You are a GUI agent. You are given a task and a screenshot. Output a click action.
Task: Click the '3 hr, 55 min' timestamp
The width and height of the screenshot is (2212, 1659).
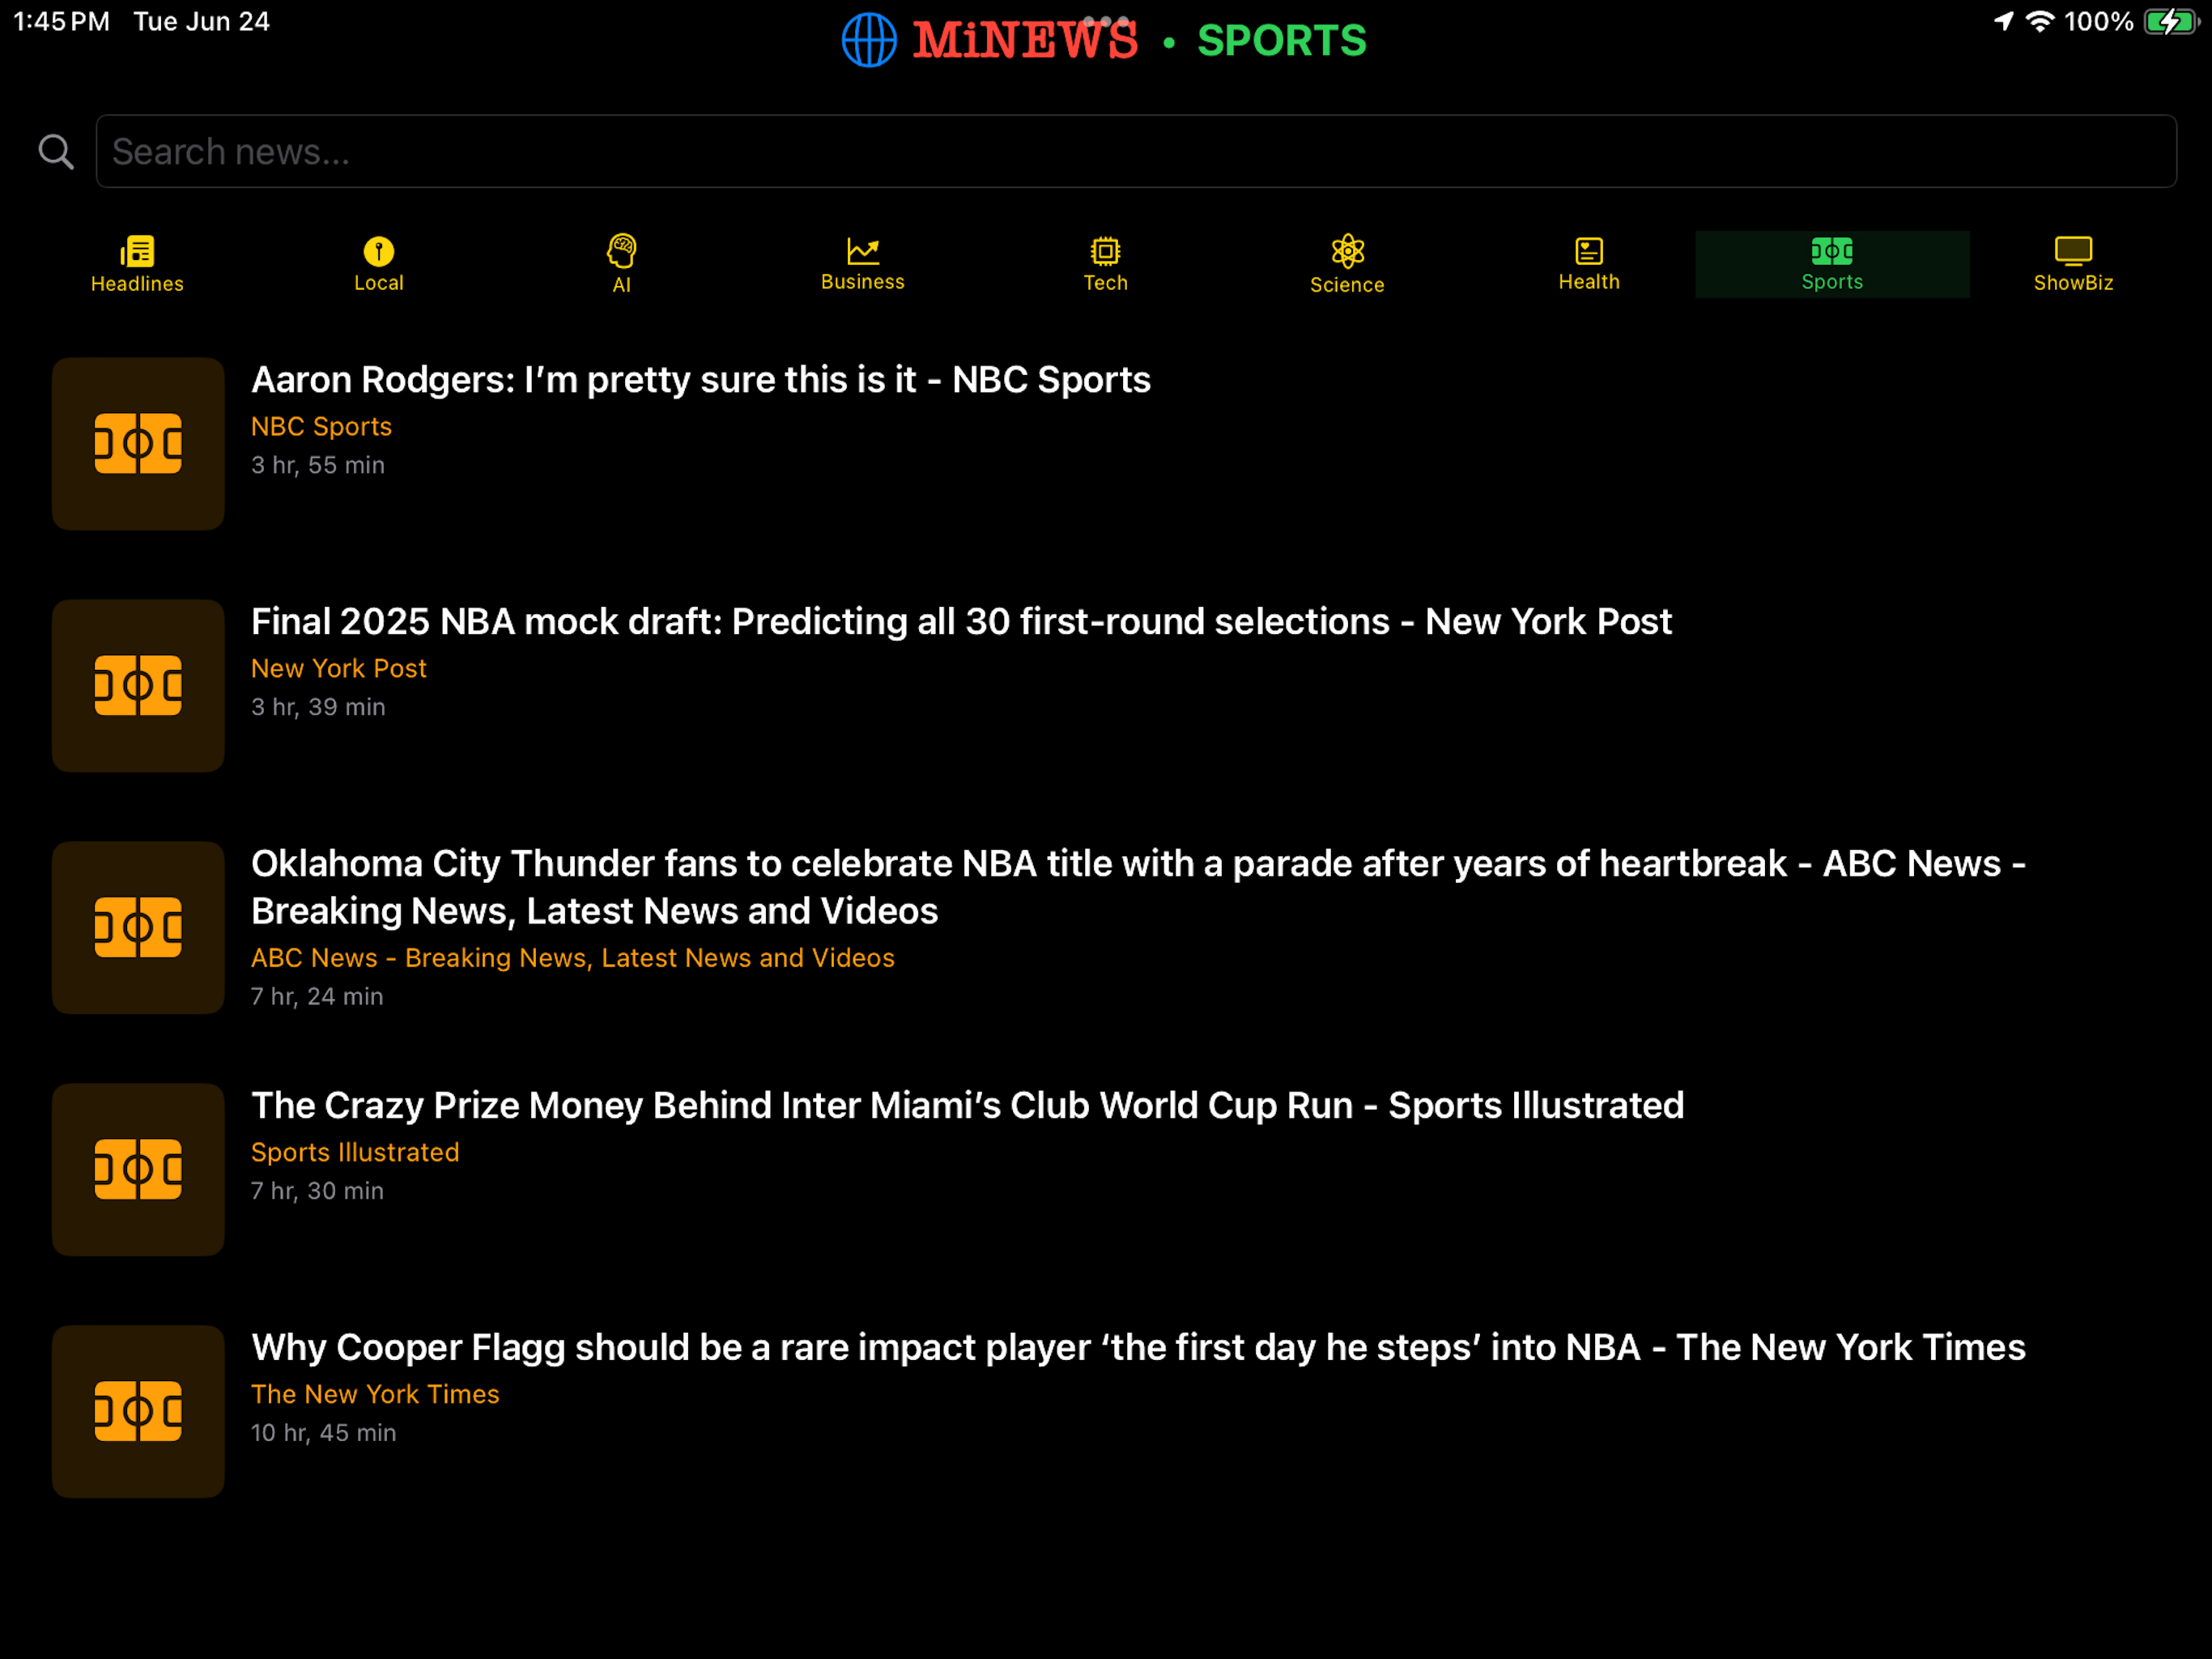[318, 465]
